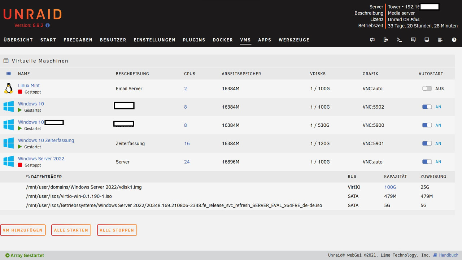This screenshot has height=260, width=462.
Task: Open the terminal icon in header
Action: (x=400, y=40)
